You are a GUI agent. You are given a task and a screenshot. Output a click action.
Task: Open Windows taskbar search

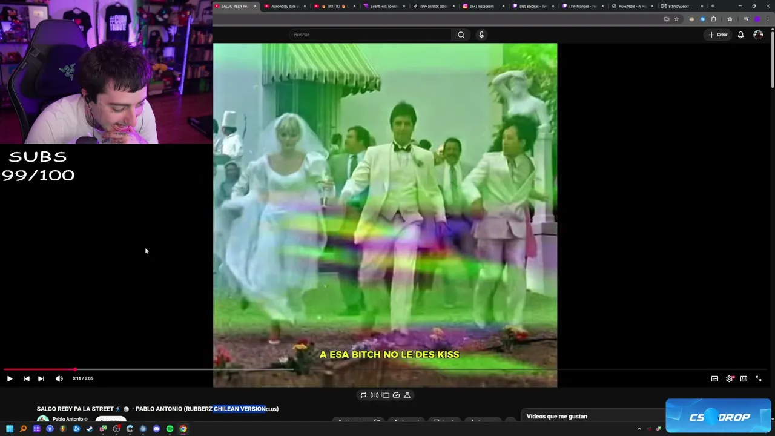point(23,429)
